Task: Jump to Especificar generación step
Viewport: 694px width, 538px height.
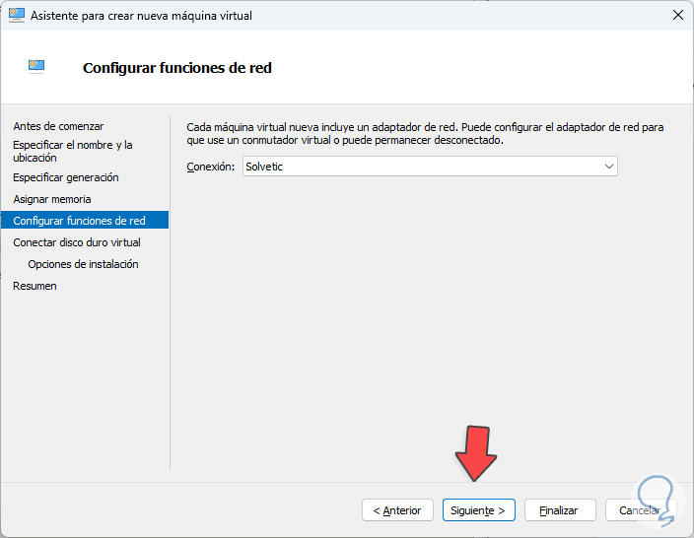Action: click(65, 177)
